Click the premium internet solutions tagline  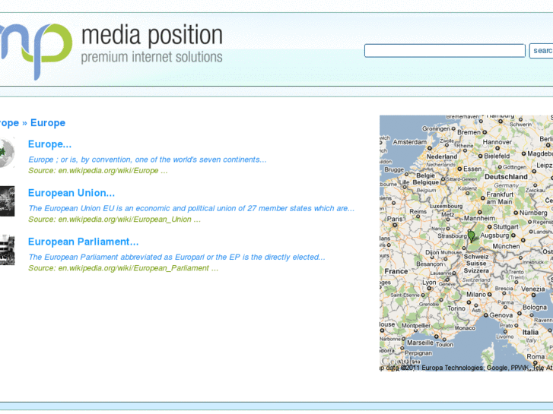[x=152, y=57]
